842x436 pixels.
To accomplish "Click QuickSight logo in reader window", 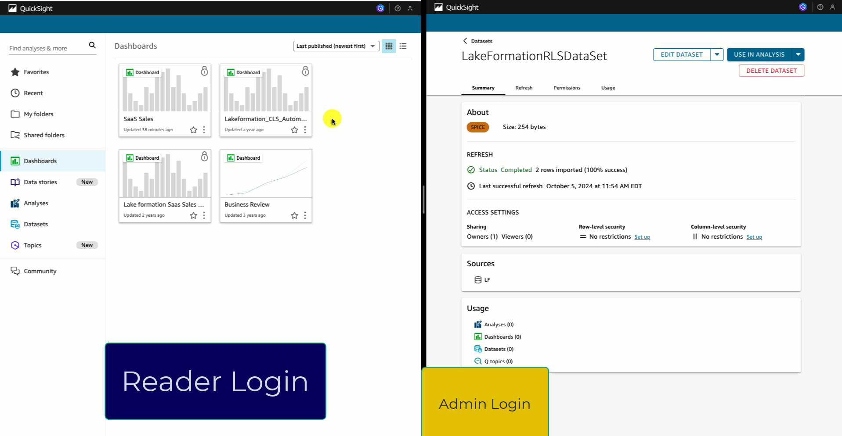I will [30, 8].
